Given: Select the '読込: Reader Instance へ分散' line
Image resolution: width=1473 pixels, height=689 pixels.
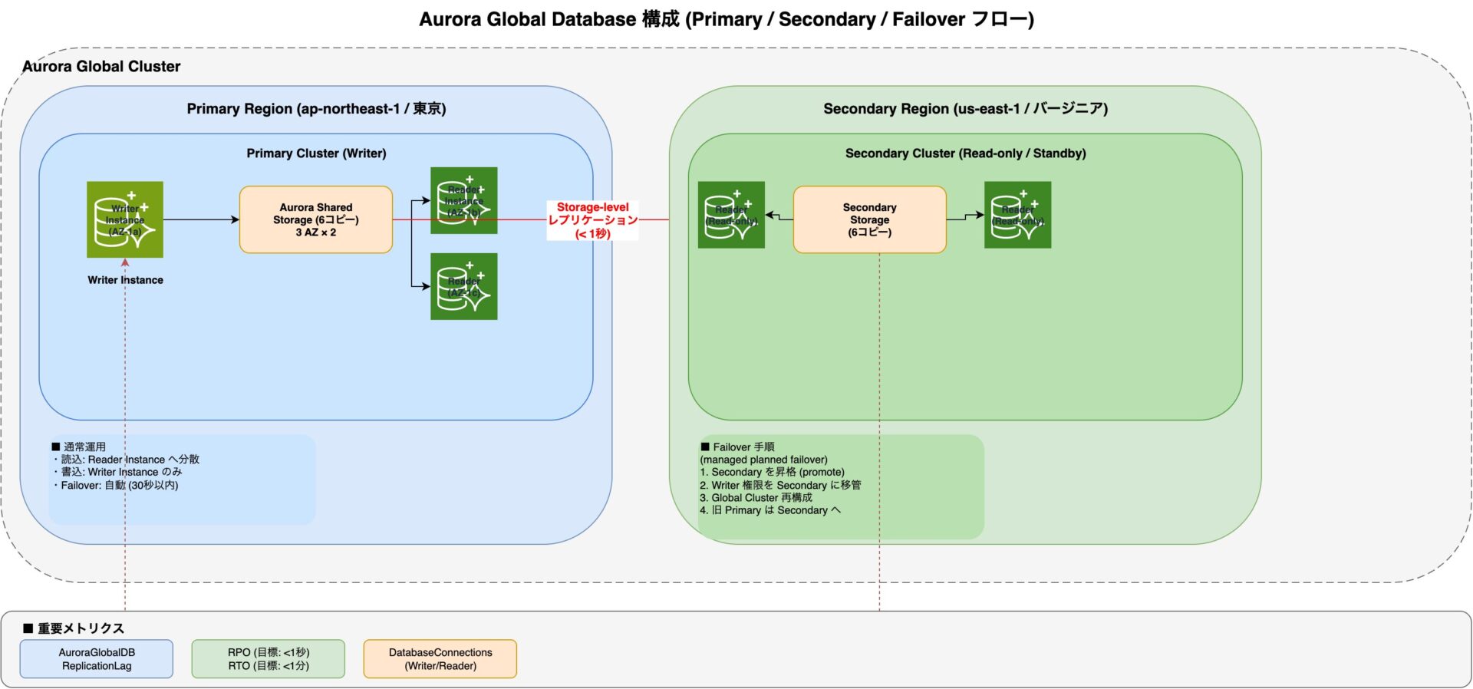Looking at the screenshot, I should click(x=126, y=460).
